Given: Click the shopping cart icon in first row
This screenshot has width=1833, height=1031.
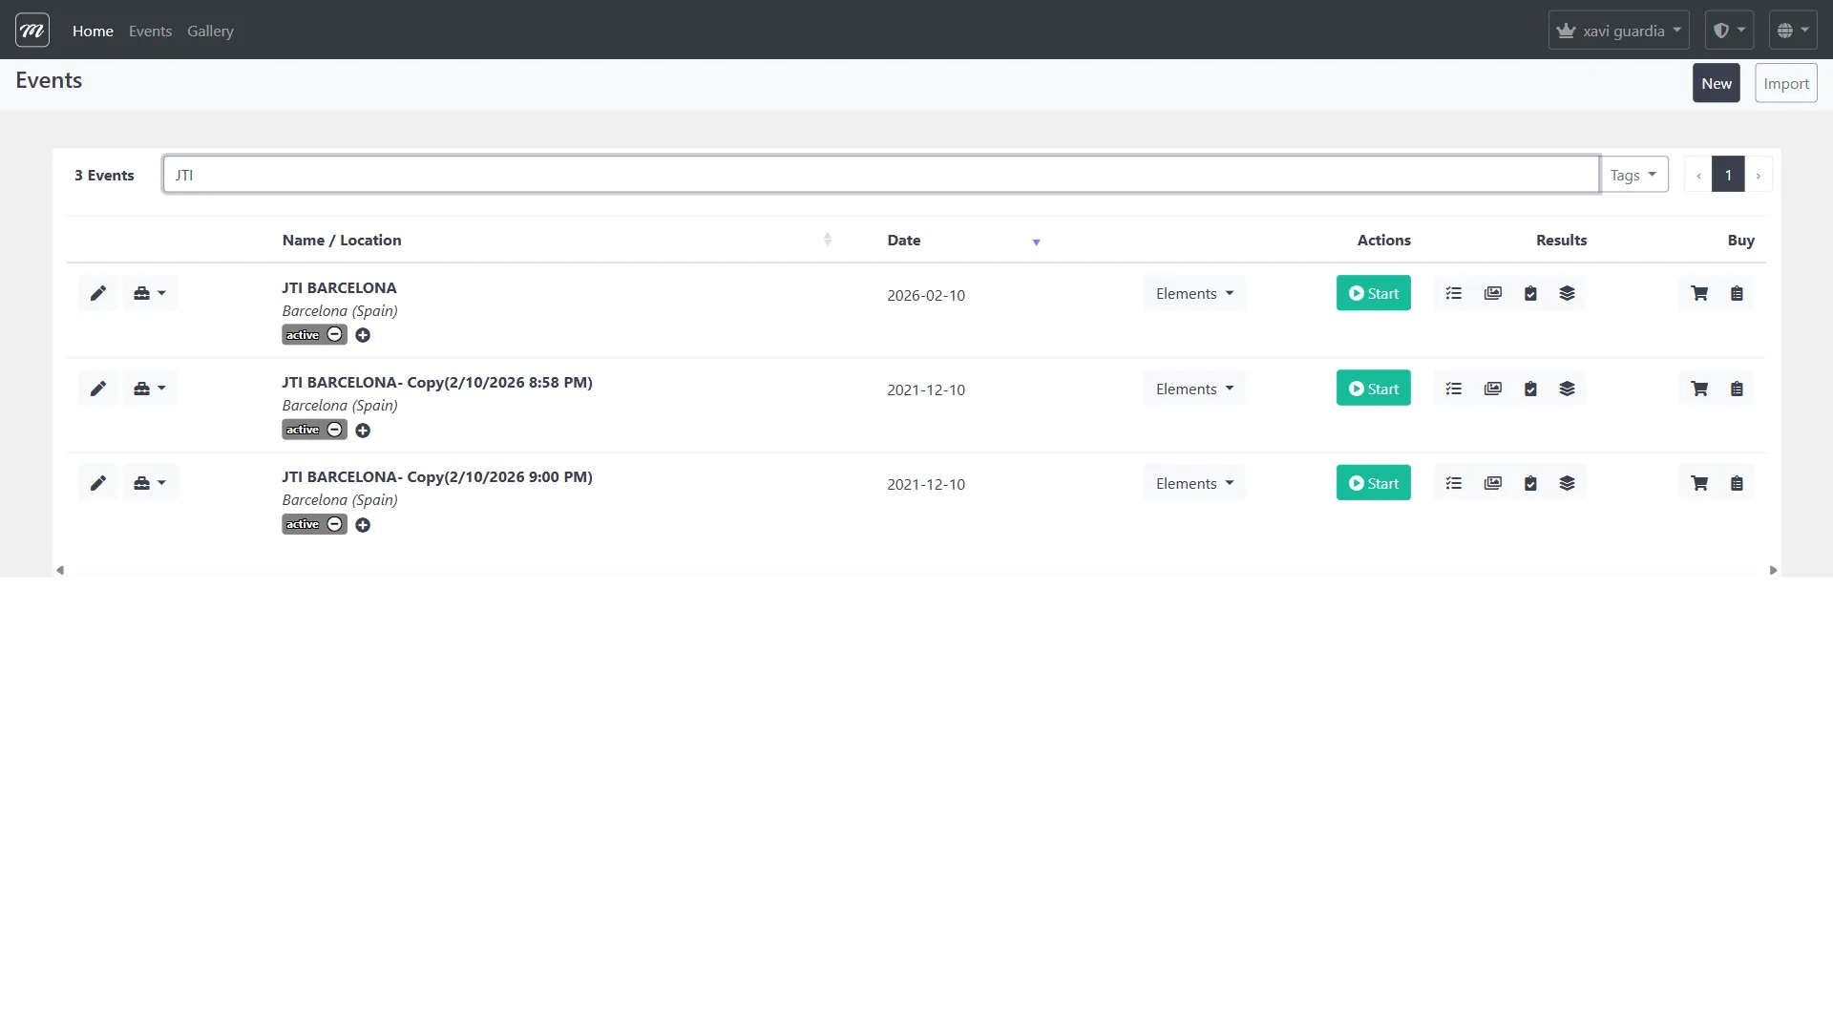Looking at the screenshot, I should click(x=1699, y=293).
